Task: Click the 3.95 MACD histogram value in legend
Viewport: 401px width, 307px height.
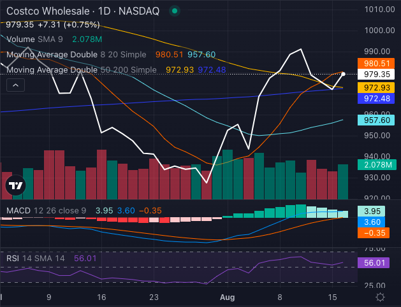Action: 104,211
